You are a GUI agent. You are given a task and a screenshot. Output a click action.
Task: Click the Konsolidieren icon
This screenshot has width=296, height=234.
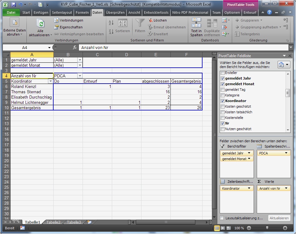[x=224, y=27]
